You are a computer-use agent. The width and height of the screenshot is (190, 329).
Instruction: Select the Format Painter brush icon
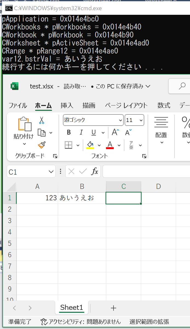[42, 145]
